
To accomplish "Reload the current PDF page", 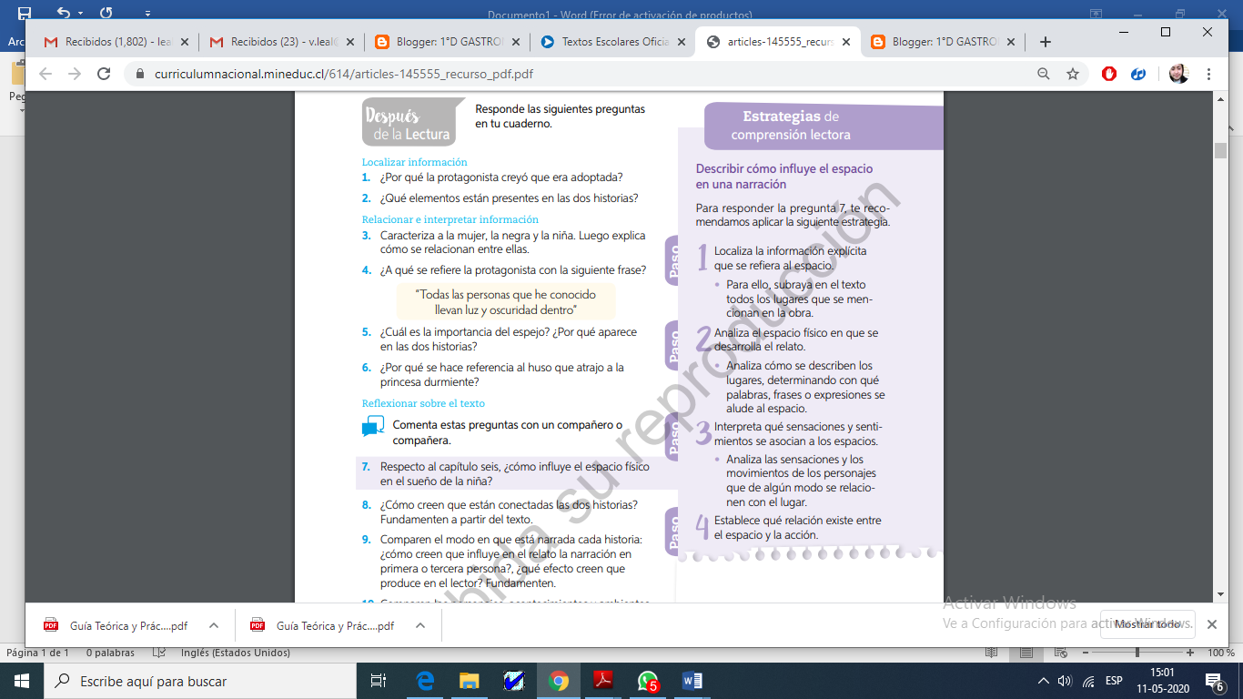I will [x=104, y=74].
